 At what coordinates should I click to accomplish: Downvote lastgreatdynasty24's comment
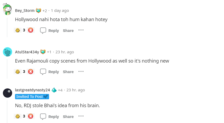pos(31,116)
